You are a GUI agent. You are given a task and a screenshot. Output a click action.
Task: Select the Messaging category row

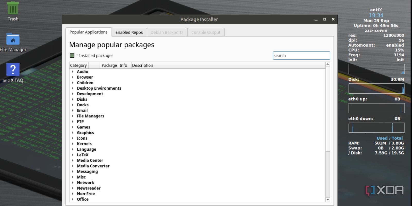pyautogui.click(x=197, y=171)
